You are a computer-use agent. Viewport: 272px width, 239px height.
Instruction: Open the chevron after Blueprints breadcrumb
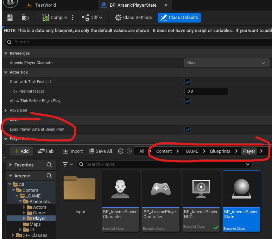point(236,151)
